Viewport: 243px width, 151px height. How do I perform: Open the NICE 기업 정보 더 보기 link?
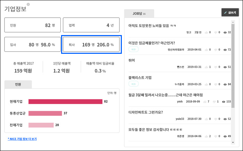tap(22, 139)
